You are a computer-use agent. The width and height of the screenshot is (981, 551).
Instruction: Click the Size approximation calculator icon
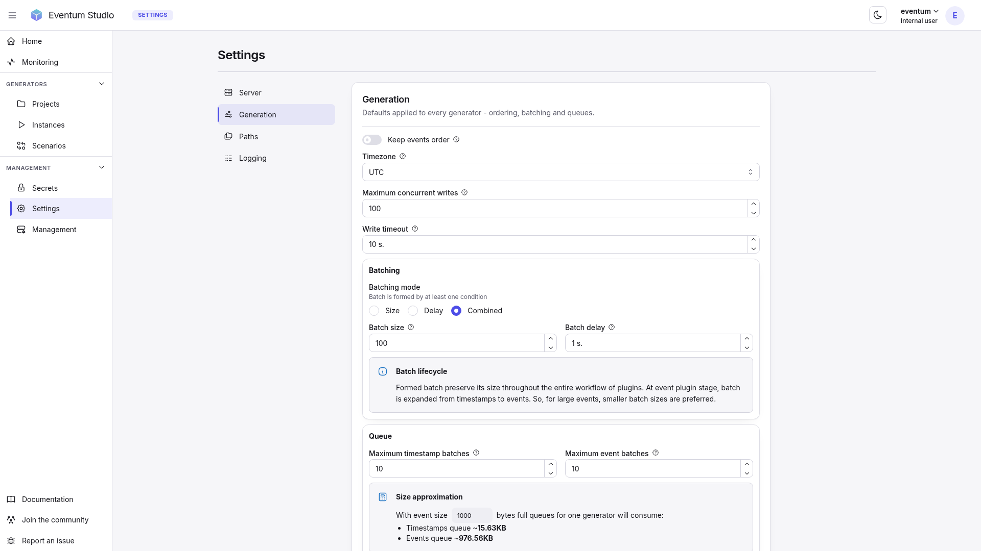click(x=383, y=497)
